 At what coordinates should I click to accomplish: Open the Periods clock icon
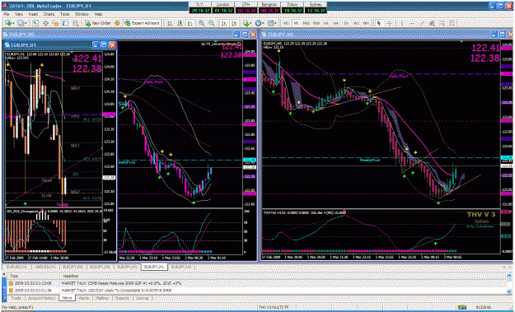[258, 23]
